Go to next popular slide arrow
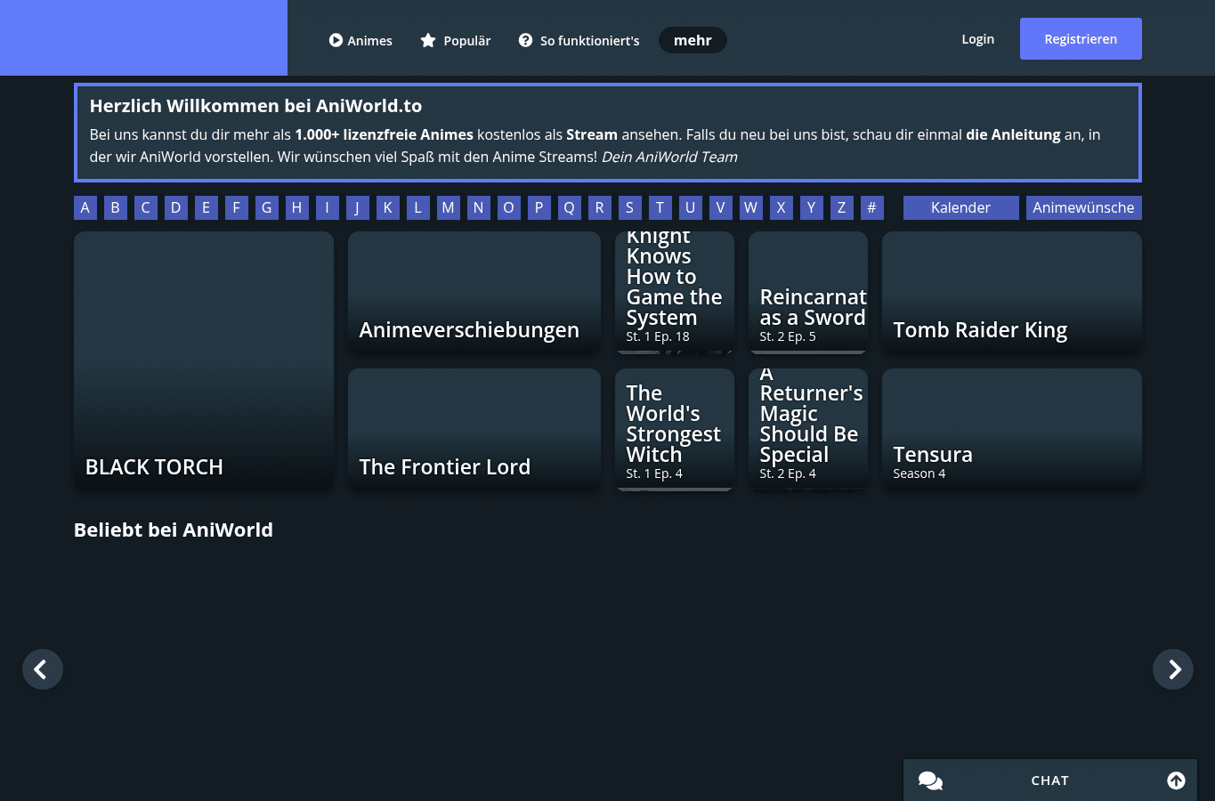The width and height of the screenshot is (1215, 801). [x=1173, y=669]
